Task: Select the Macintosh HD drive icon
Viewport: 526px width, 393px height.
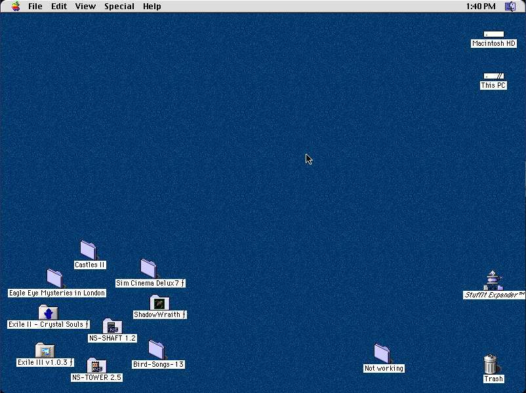Action: pos(494,35)
